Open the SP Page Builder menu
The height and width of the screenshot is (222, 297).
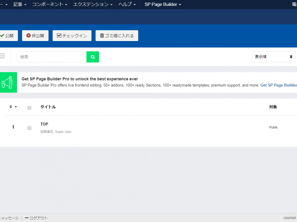tap(163, 4)
